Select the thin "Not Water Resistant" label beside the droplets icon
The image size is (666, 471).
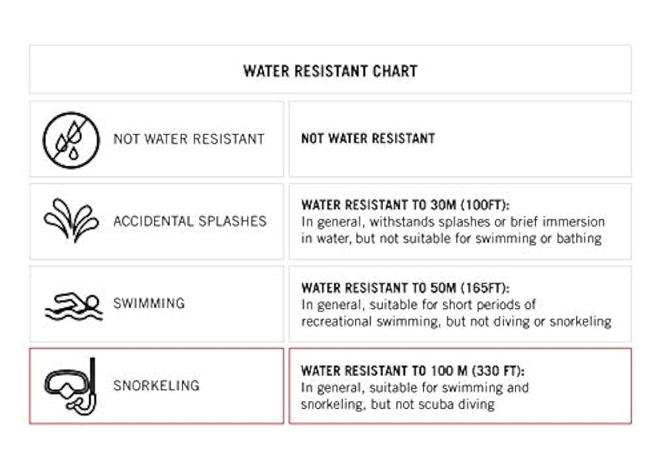pos(189,139)
